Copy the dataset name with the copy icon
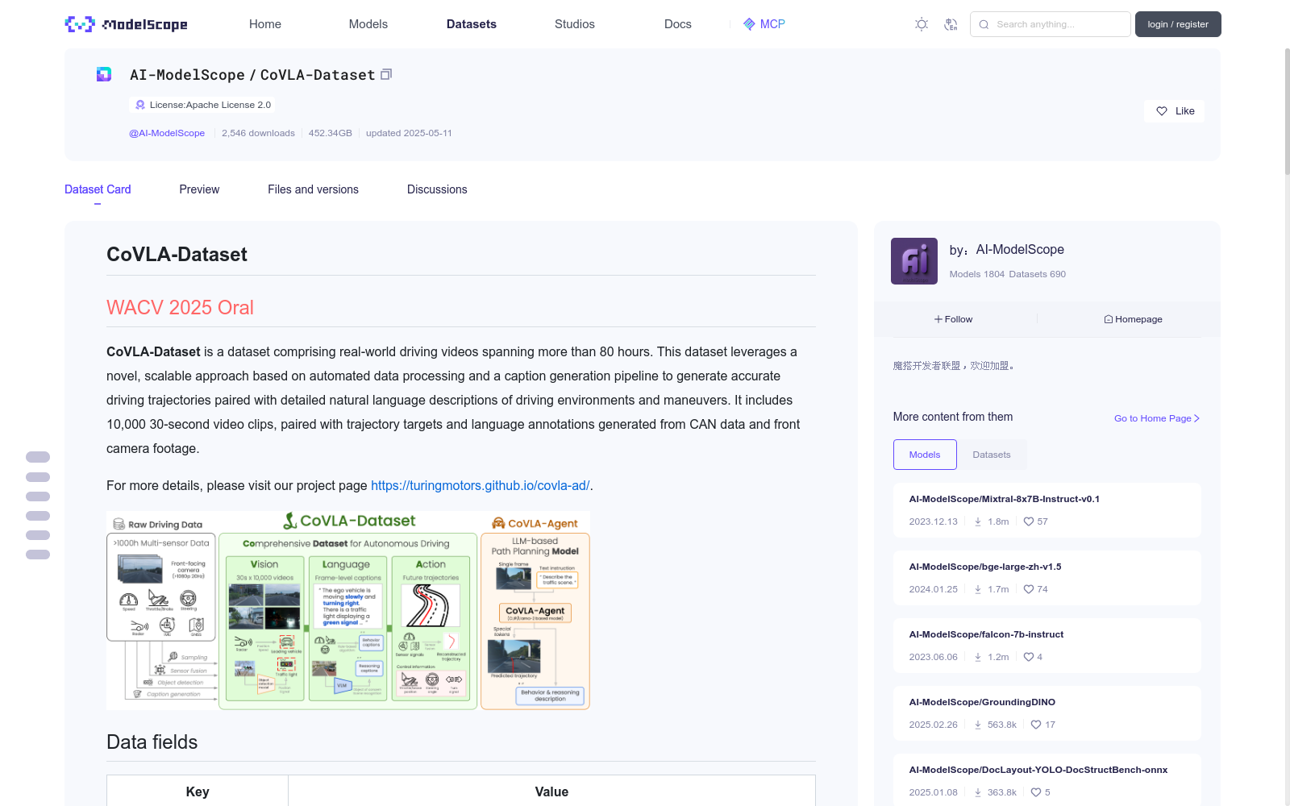This screenshot has width=1290, height=806. tap(386, 74)
